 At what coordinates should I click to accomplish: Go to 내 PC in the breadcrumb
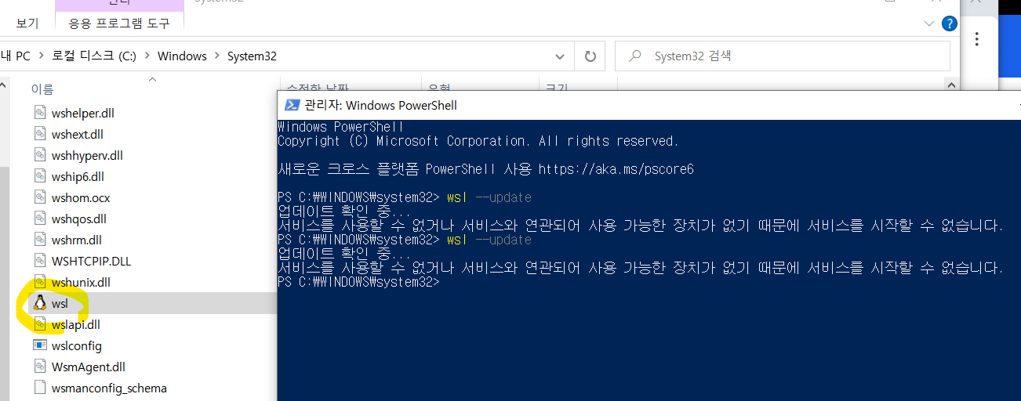pyautogui.click(x=16, y=56)
